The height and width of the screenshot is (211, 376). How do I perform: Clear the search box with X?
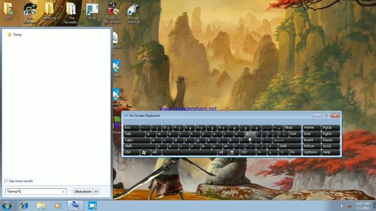tap(63, 192)
